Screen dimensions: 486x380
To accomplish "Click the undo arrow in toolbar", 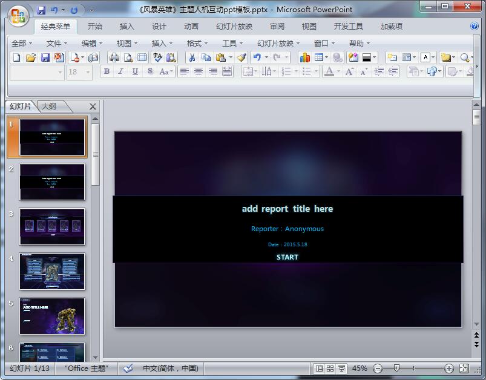I will [257, 57].
